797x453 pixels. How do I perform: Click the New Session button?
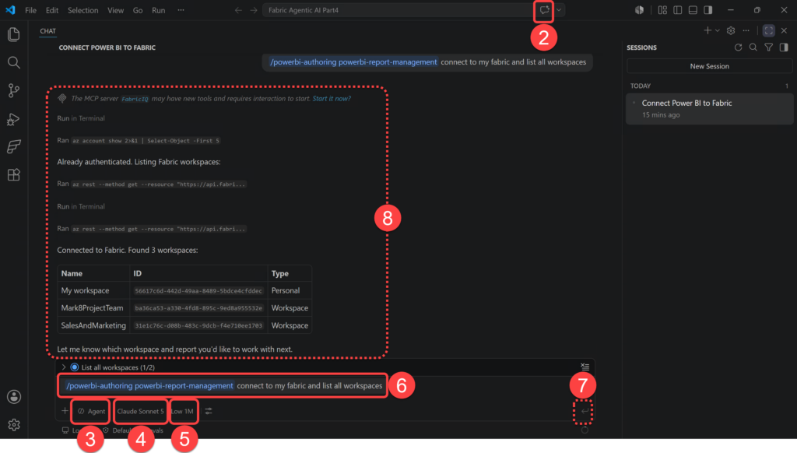point(709,66)
